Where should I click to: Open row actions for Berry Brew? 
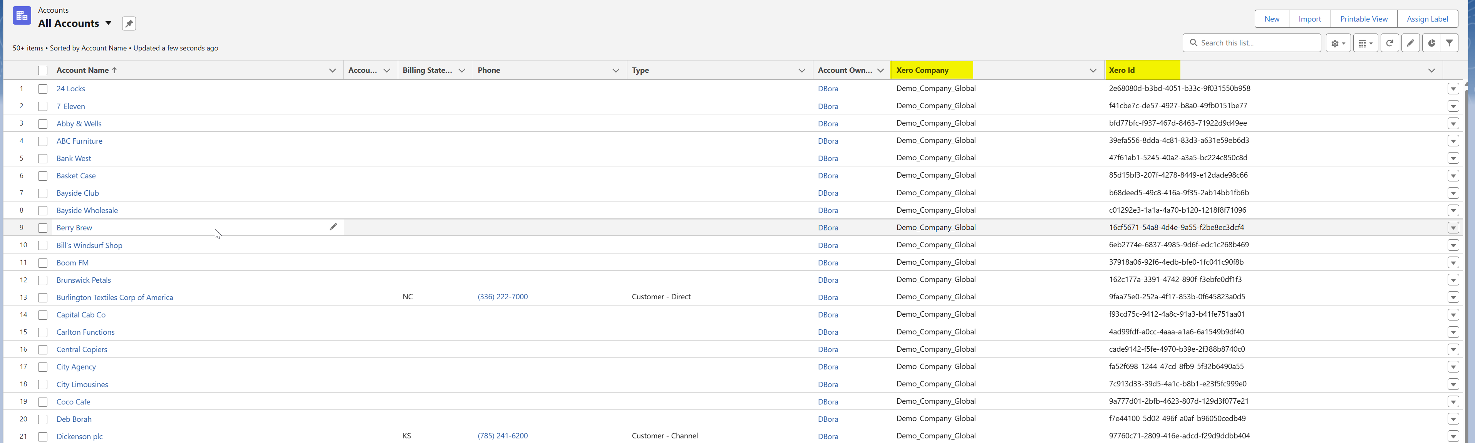pos(1453,228)
